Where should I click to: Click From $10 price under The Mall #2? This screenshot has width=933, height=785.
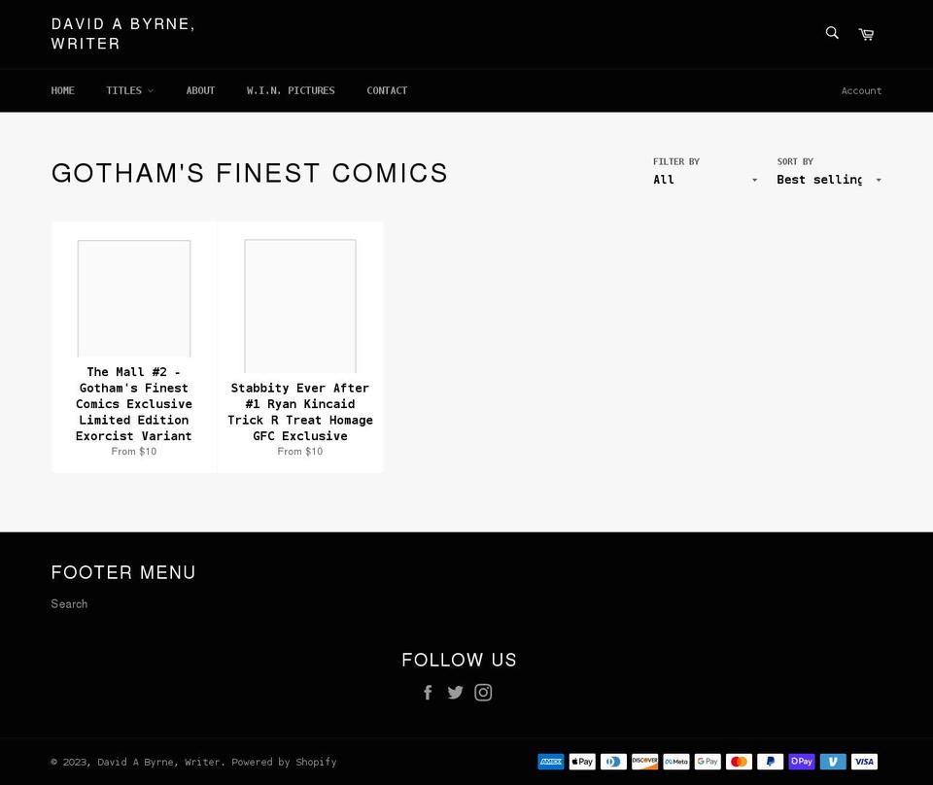[134, 452]
